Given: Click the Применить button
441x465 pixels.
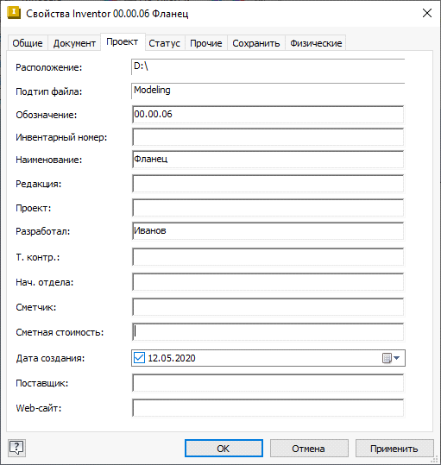Looking at the screenshot, I should pos(394,449).
